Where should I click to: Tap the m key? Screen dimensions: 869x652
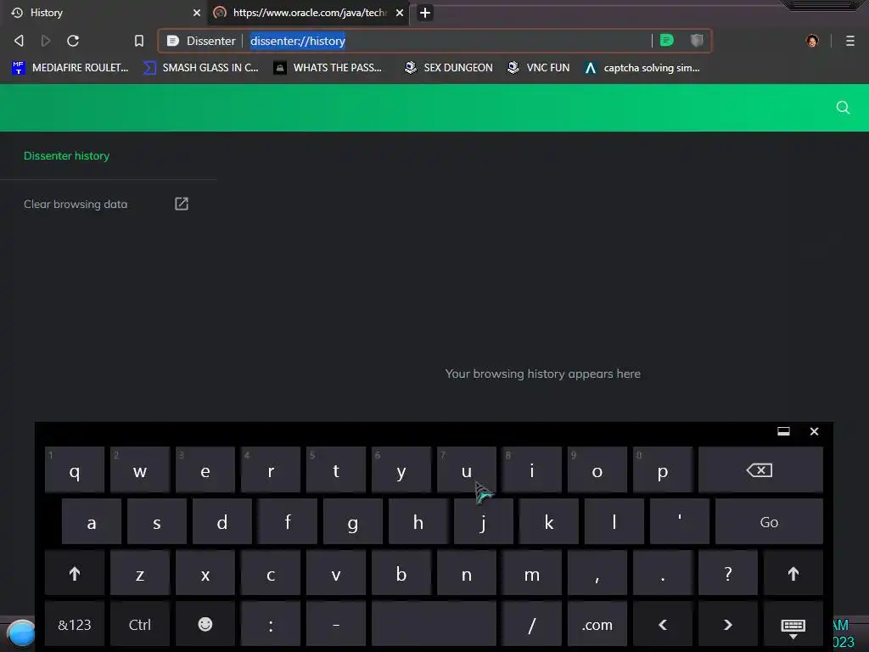pos(531,573)
